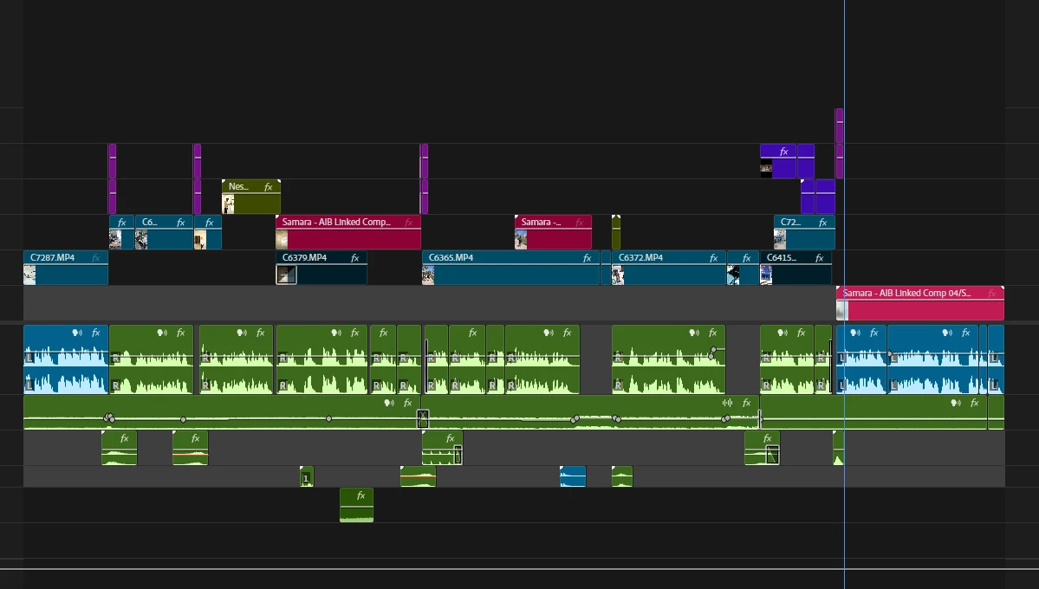Viewport: 1039px width, 589px height.
Task: Click the speaker icon on the audio under C7287.MP4
Action: (77, 333)
